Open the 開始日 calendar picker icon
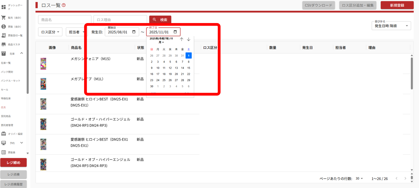This screenshot has height=188, width=419. click(x=134, y=32)
